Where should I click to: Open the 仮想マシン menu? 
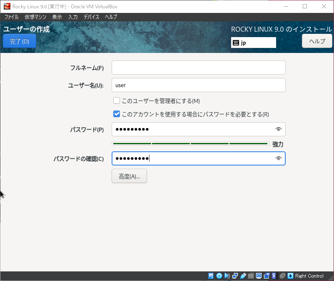pyautogui.click(x=35, y=17)
